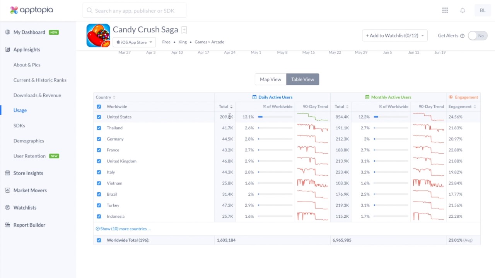Expand Show (10) more countries
Screen dimensions: 495x278
(123, 229)
